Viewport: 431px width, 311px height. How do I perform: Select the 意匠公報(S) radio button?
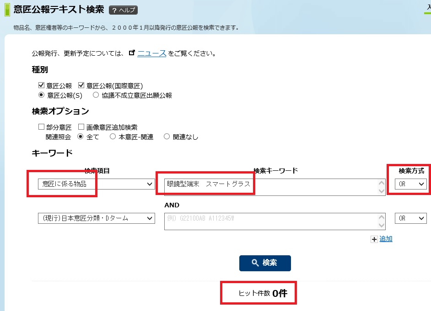tap(41, 95)
